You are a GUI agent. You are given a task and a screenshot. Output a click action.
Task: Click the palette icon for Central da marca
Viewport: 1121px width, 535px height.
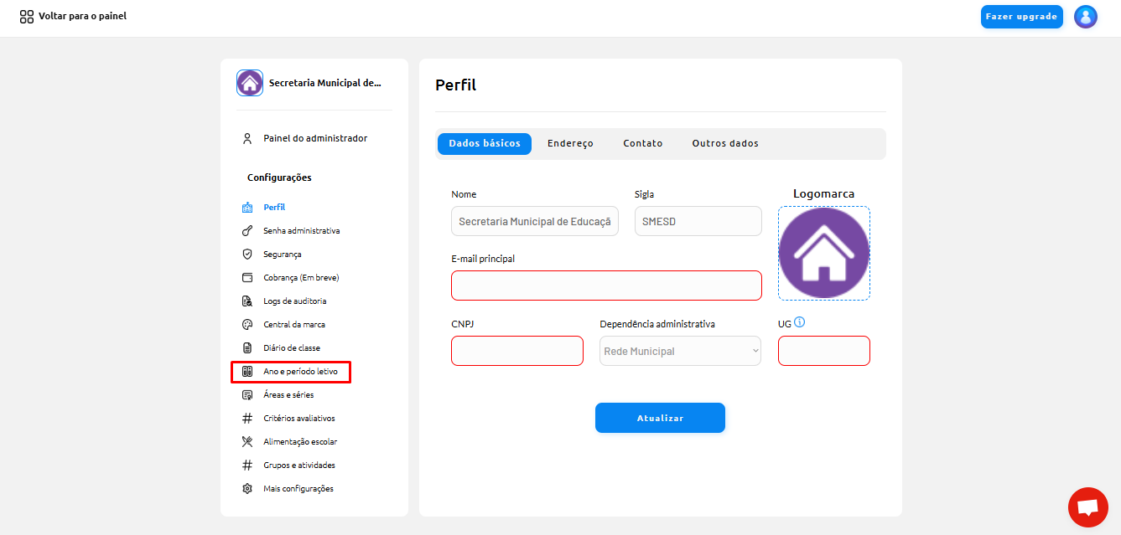tap(247, 325)
